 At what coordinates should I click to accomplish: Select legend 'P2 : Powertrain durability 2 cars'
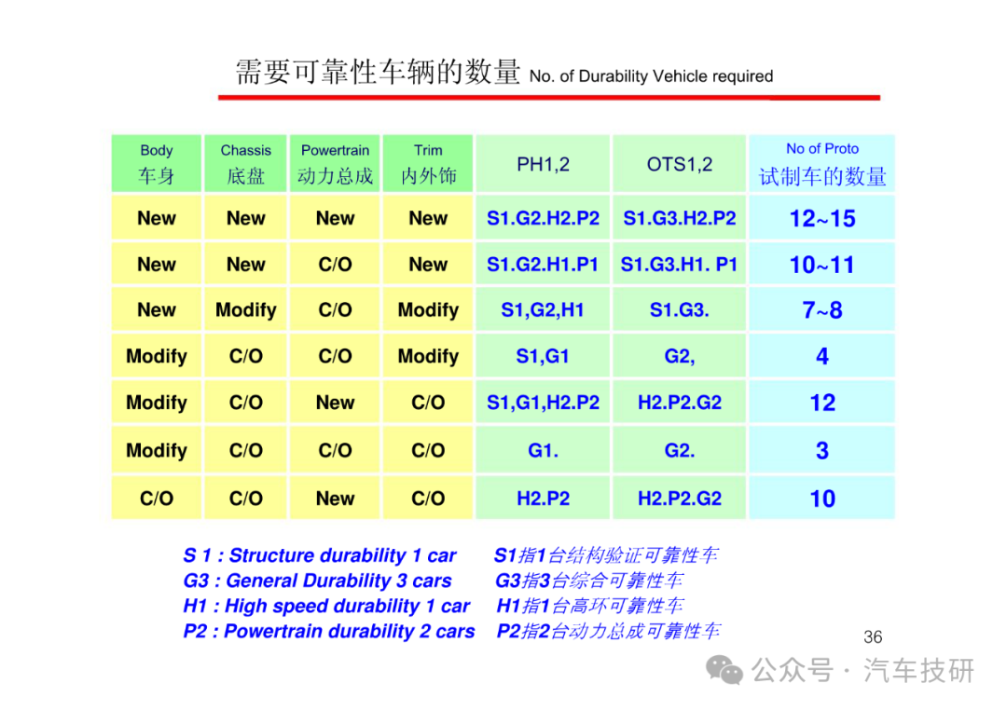[329, 632]
